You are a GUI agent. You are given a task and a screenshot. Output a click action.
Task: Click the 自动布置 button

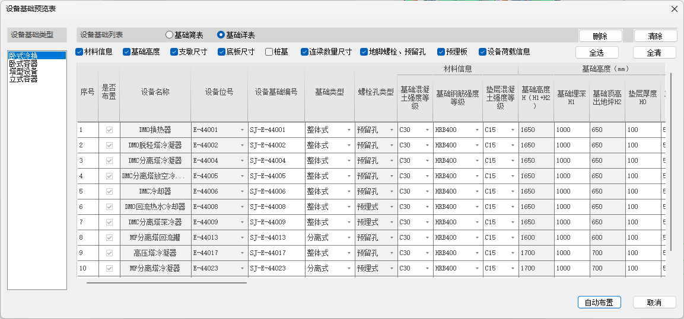click(x=599, y=302)
